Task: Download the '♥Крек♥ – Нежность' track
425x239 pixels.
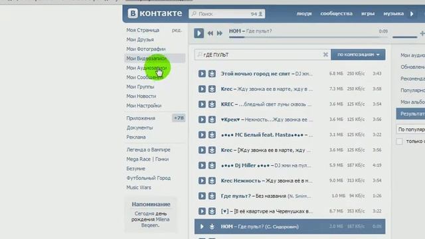Action: coord(212,119)
